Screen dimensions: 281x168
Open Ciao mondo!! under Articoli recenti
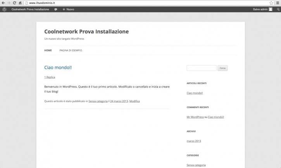(195, 93)
